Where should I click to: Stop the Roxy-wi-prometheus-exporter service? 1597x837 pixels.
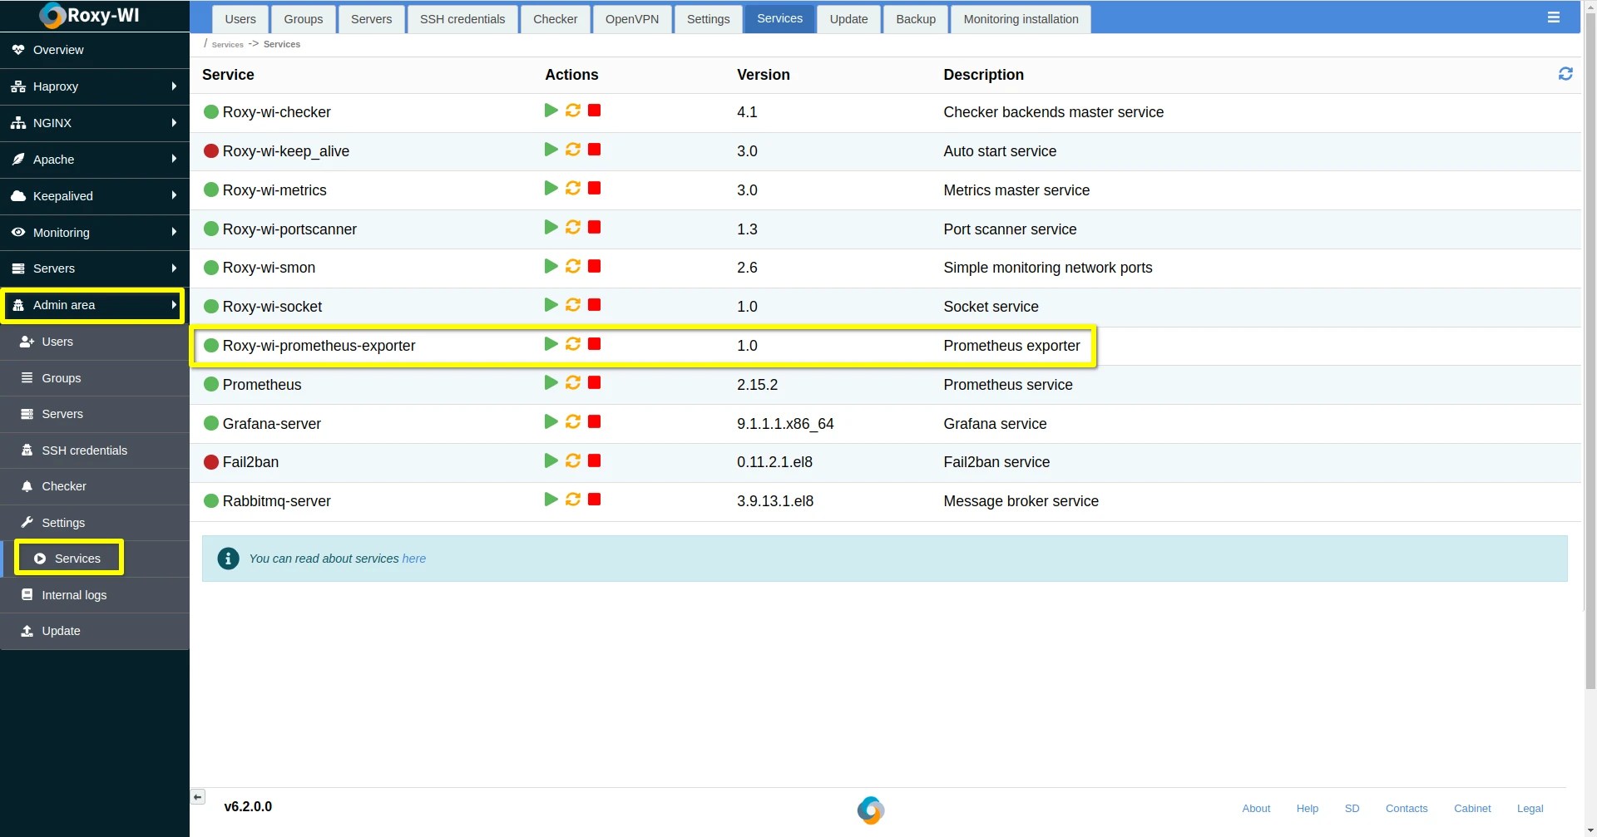[594, 344]
